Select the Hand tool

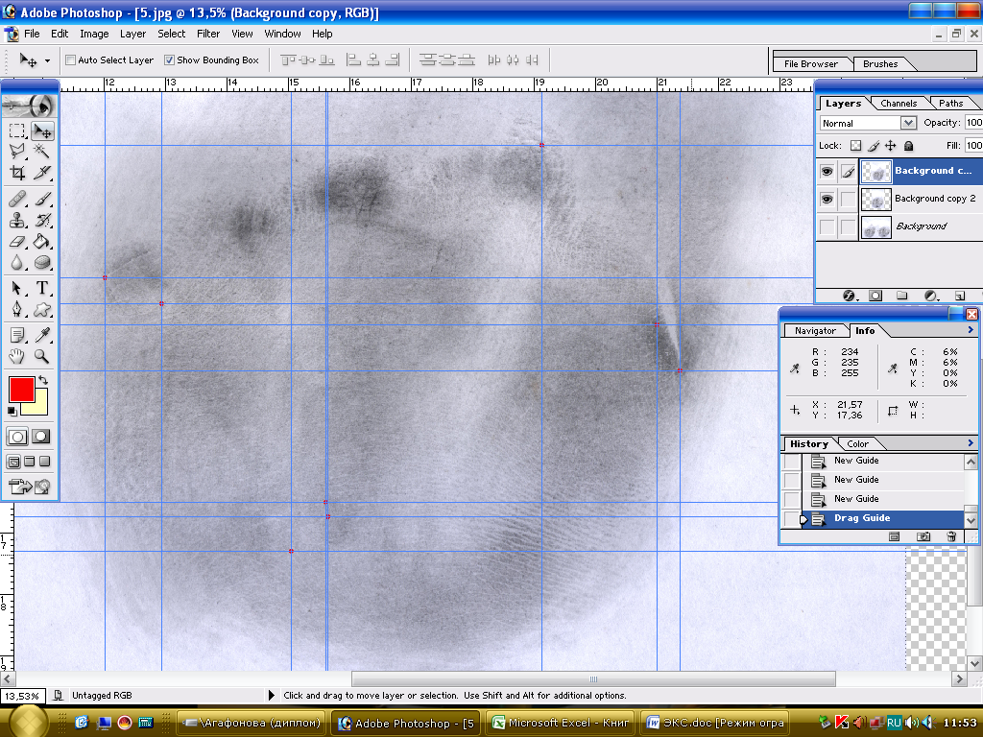point(17,356)
